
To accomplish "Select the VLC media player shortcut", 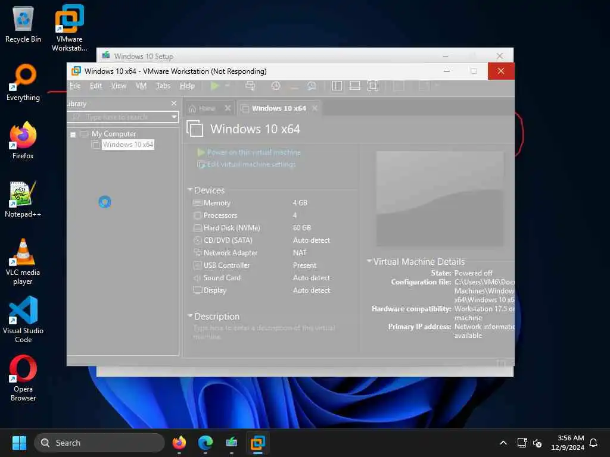I will point(23,262).
